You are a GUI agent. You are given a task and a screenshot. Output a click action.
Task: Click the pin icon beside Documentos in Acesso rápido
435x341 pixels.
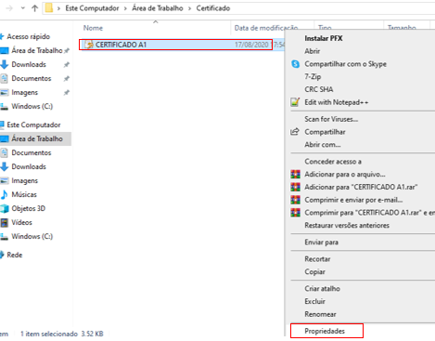point(66,79)
